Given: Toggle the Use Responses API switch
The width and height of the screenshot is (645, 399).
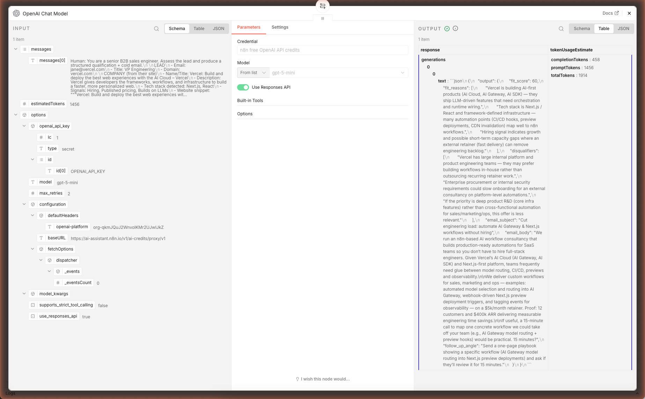Looking at the screenshot, I should [x=243, y=87].
